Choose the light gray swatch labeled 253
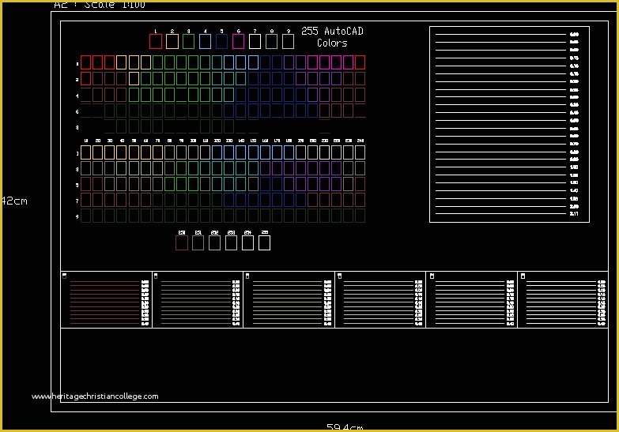Image resolution: width=619 pixels, height=432 pixels. tap(232, 242)
